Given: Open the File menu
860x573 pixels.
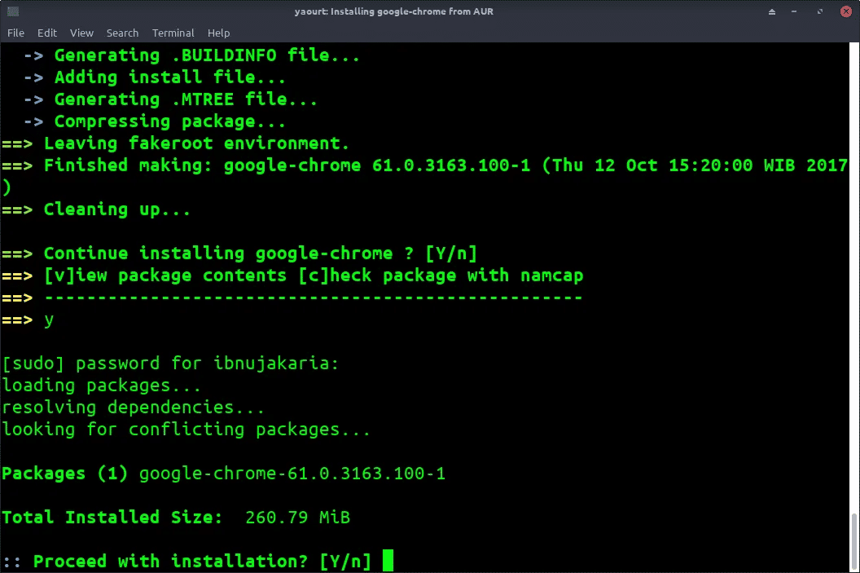Looking at the screenshot, I should [x=15, y=33].
